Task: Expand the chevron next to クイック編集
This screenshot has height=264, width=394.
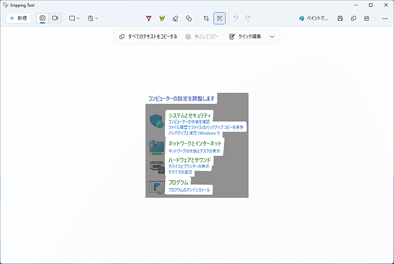Action: pyautogui.click(x=272, y=37)
